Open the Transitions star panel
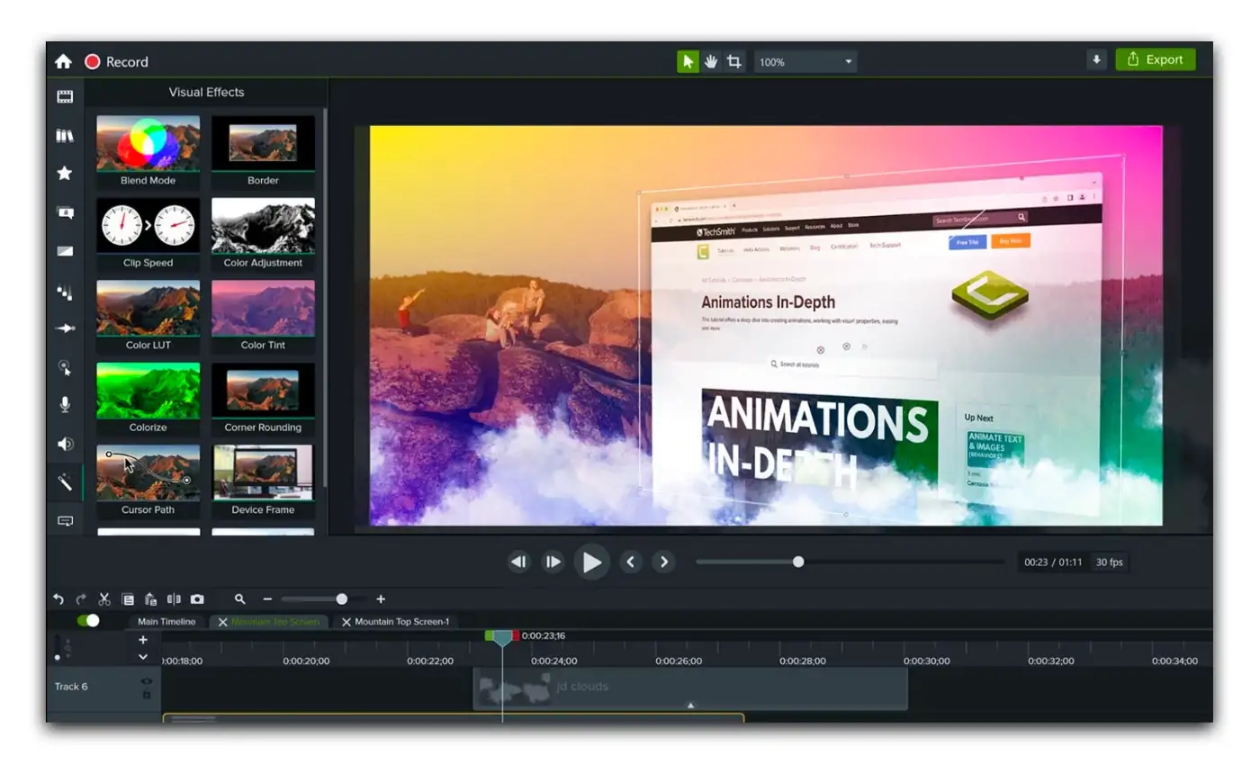 coord(64,173)
